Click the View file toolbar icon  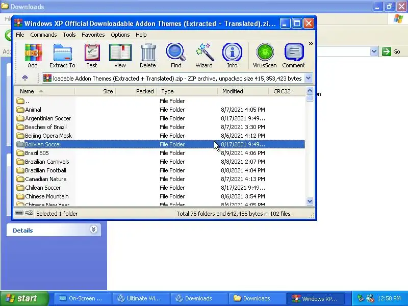click(120, 56)
